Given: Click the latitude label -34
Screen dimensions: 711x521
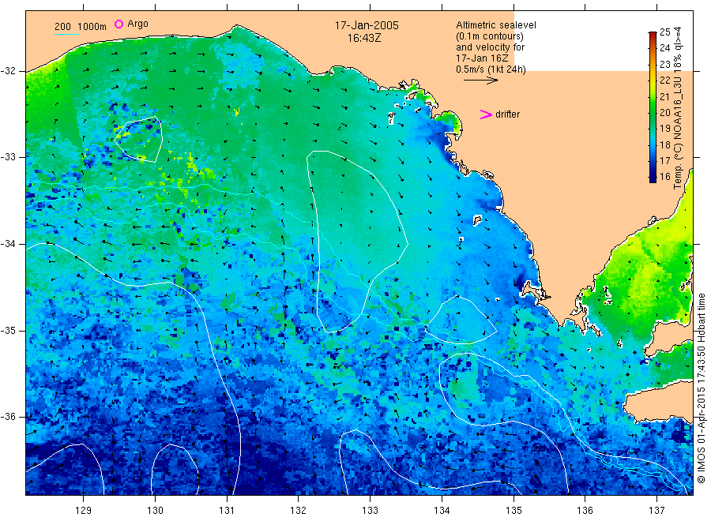Looking at the screenshot, I should pos(8,244).
